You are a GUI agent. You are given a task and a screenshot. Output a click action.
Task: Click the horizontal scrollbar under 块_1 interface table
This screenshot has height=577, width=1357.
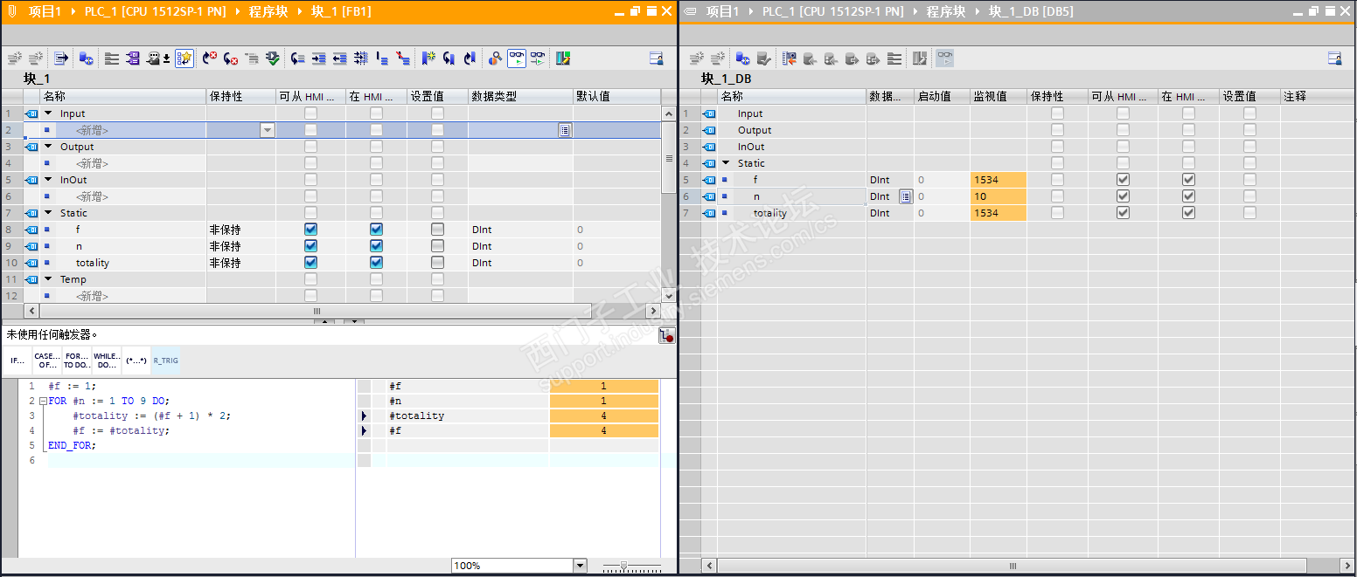[x=317, y=311]
